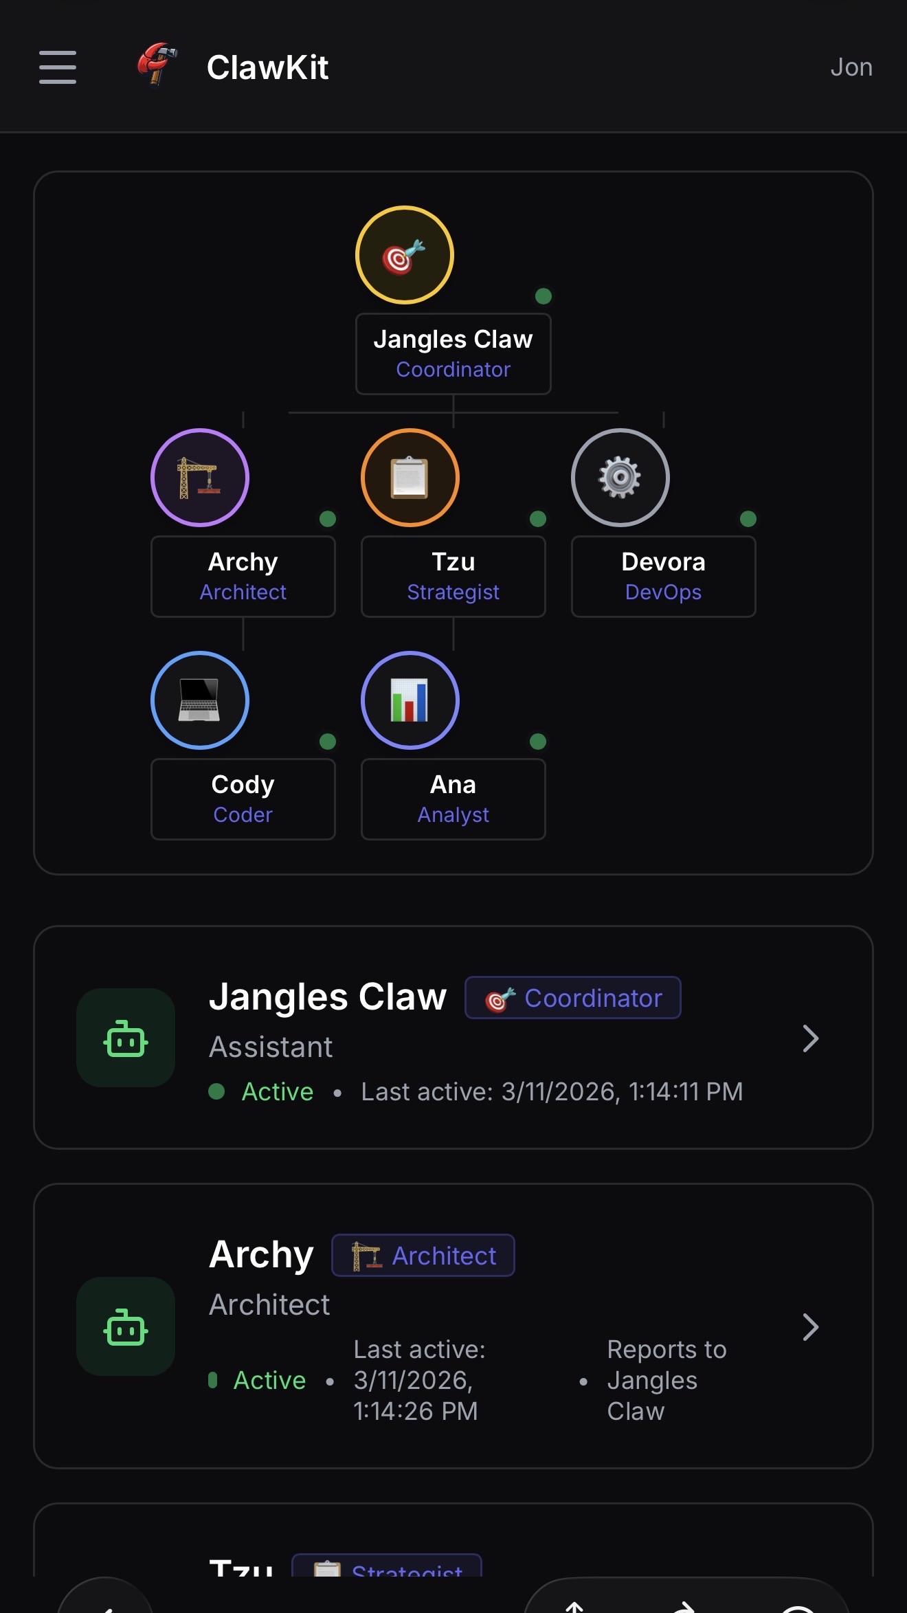The image size is (907, 1613).
Task: Expand Archy's agent card chevron
Action: 811,1327
